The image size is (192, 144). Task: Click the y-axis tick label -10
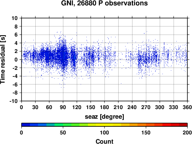tap(13, 101)
